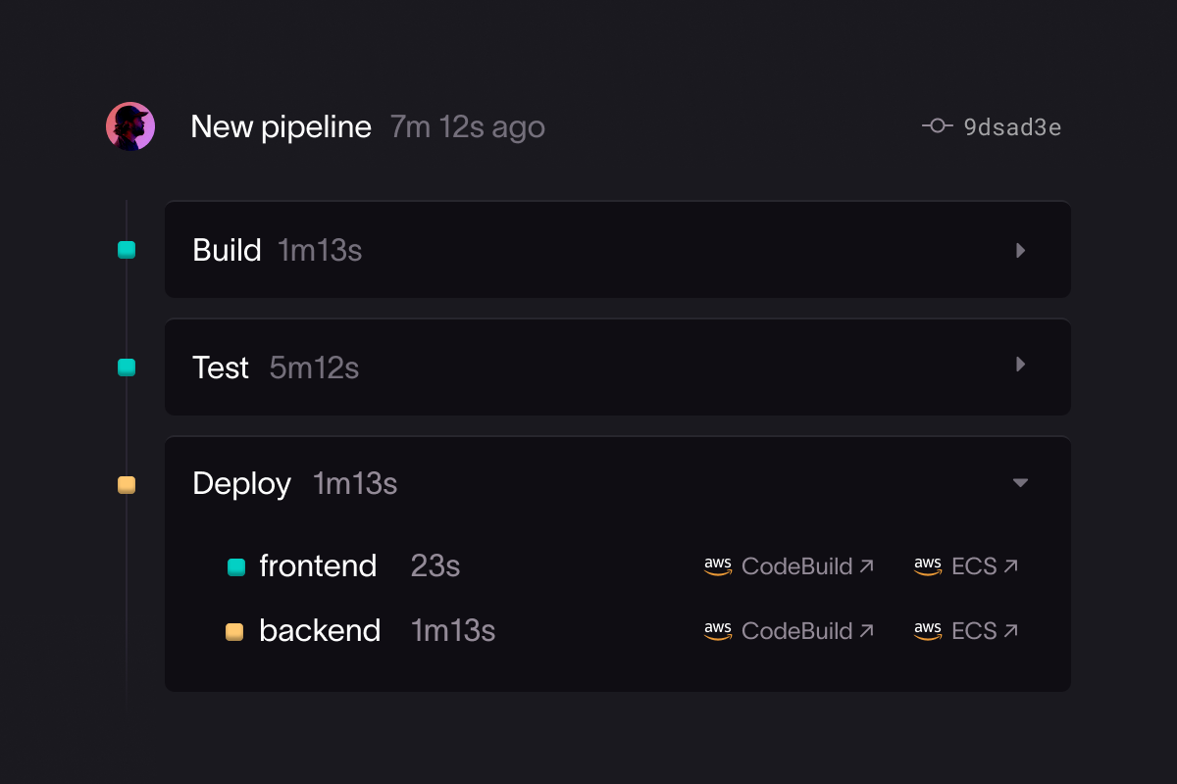Open ECS for the backend deploy

point(976,631)
